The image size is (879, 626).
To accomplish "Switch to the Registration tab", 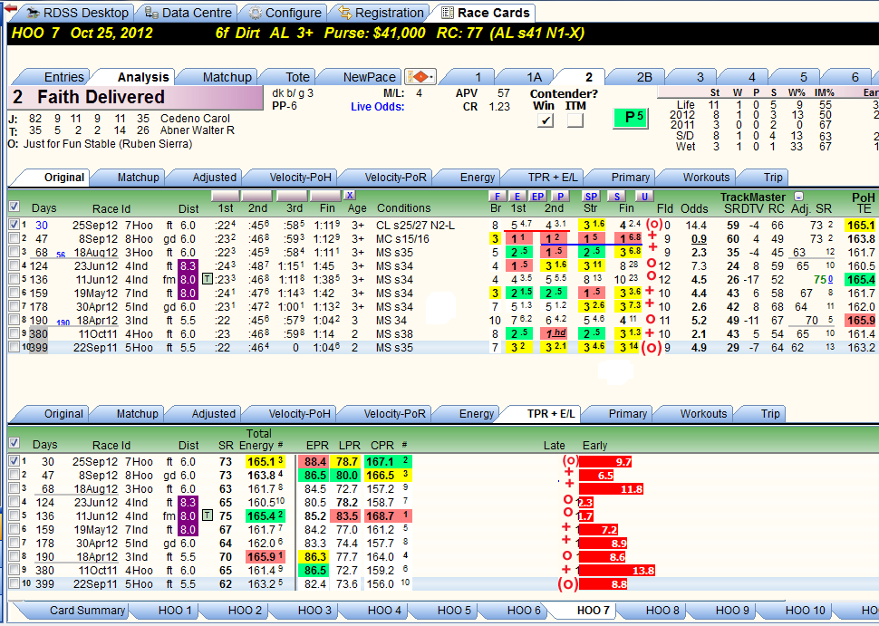I will (x=381, y=13).
